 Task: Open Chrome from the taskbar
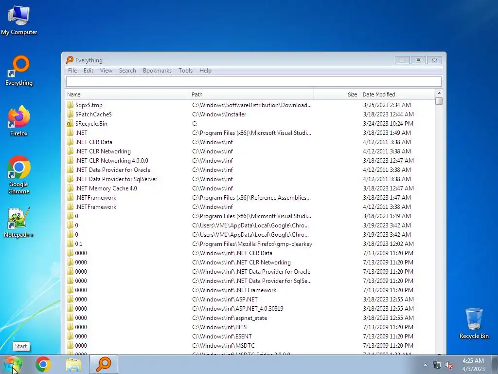click(x=43, y=364)
